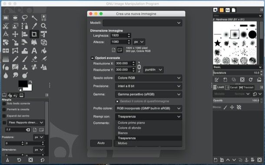Toggle the lock position icon
This screenshot has width=265, height=165.
click(232, 107)
